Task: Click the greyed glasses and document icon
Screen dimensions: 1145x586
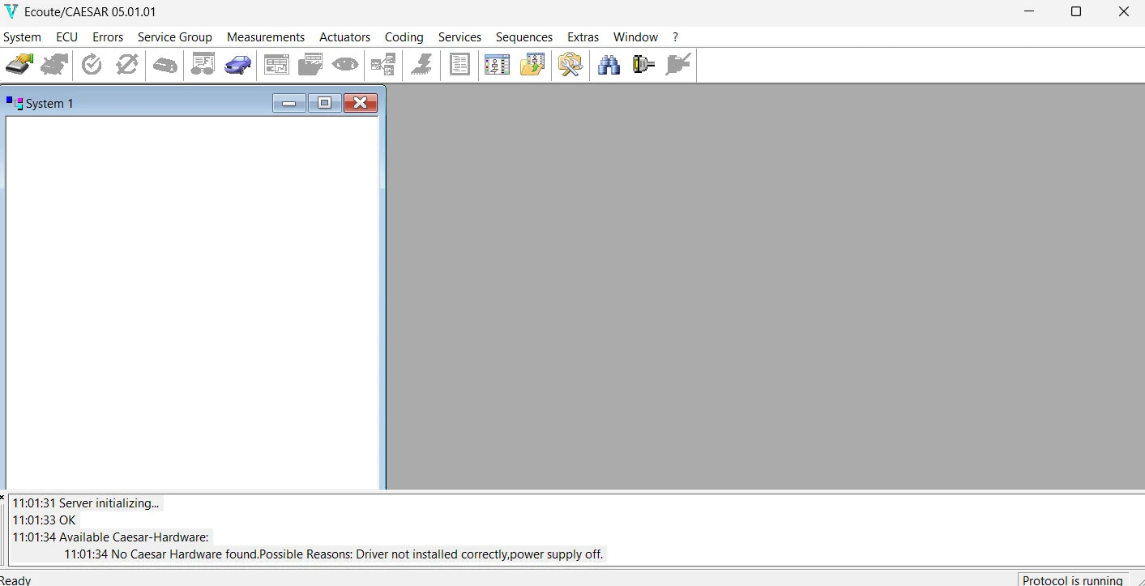Action: (203, 65)
